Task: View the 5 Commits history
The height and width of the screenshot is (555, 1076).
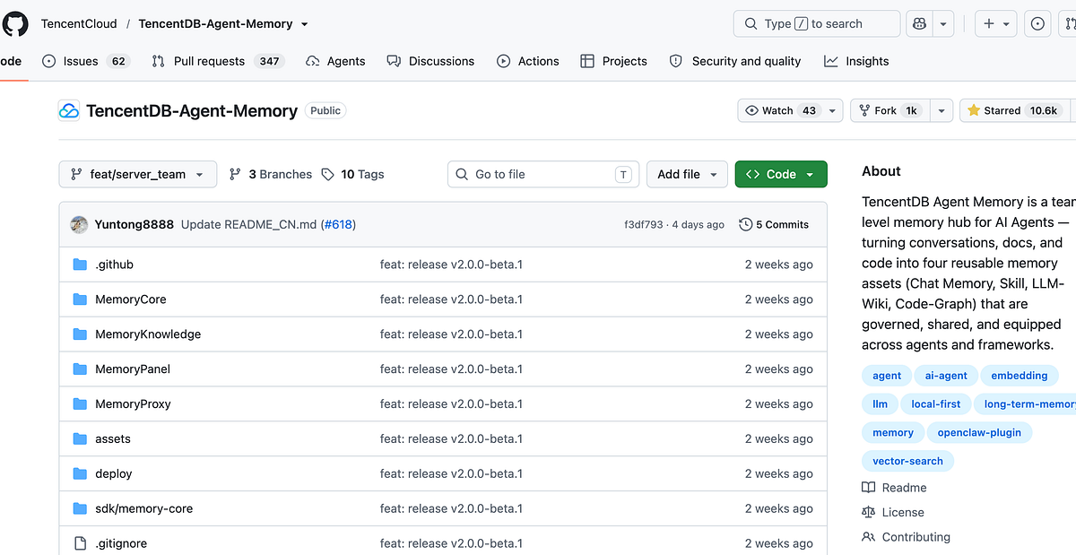Action: pos(774,224)
